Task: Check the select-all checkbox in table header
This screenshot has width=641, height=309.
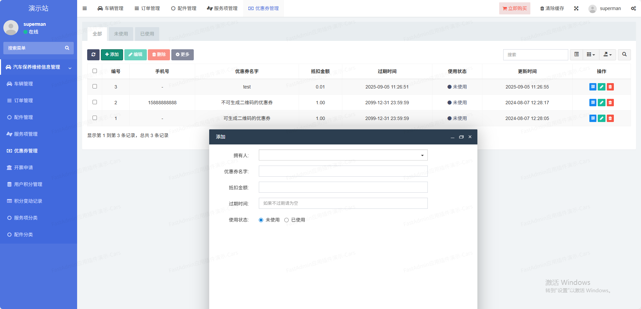Action: 95,71
